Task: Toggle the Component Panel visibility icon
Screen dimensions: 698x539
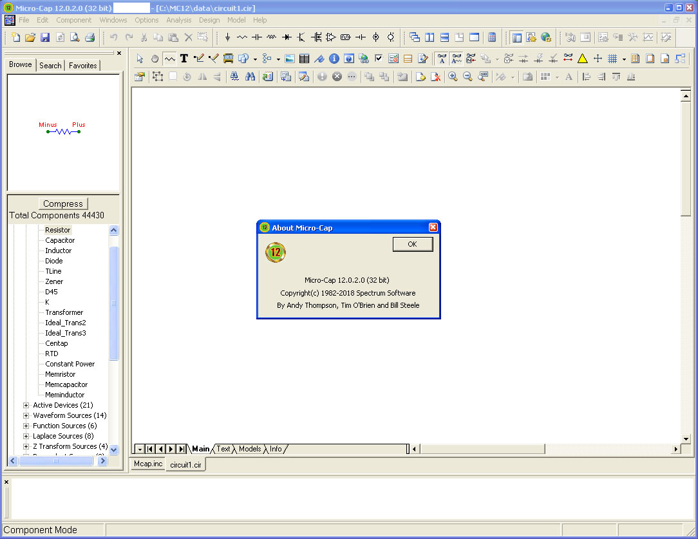Action: [517, 37]
